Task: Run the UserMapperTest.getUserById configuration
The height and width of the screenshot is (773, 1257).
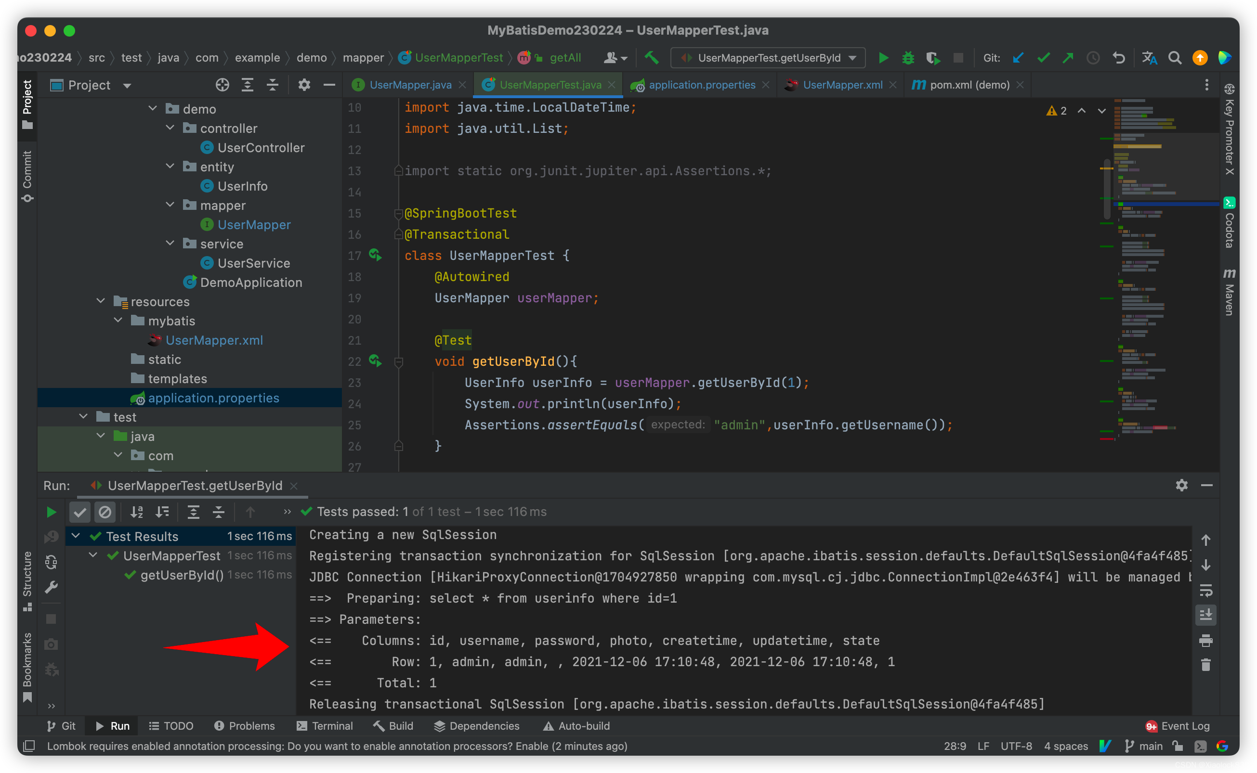Action: tap(883, 58)
